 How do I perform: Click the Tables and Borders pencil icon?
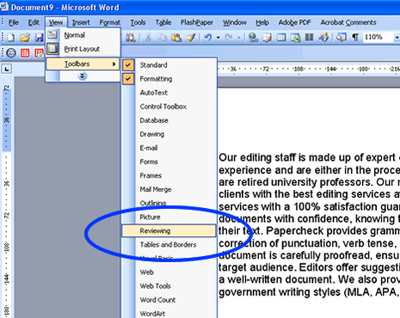tap(267, 37)
